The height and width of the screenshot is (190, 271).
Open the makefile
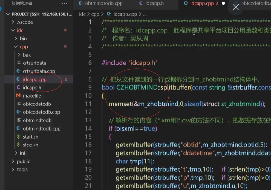pyautogui.click(x=32, y=96)
